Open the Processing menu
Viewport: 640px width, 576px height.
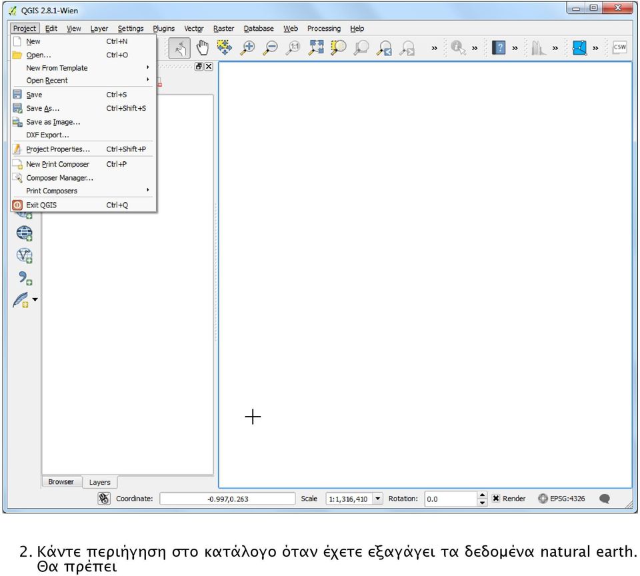tap(324, 29)
